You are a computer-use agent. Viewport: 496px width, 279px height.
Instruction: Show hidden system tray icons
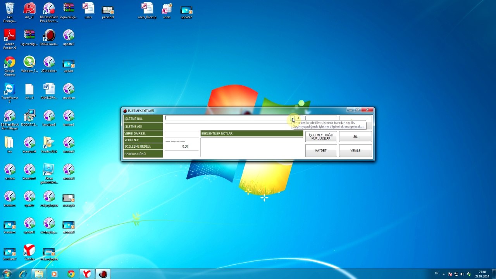pos(444,274)
